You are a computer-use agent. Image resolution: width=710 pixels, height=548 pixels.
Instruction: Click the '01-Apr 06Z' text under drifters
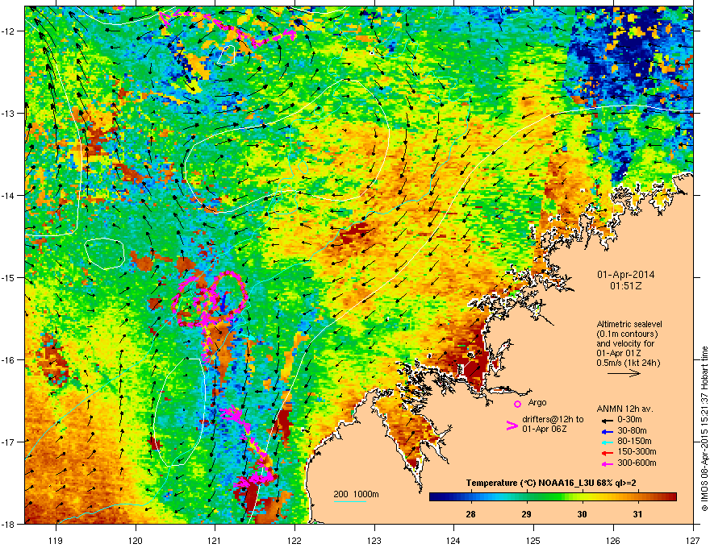pos(544,429)
